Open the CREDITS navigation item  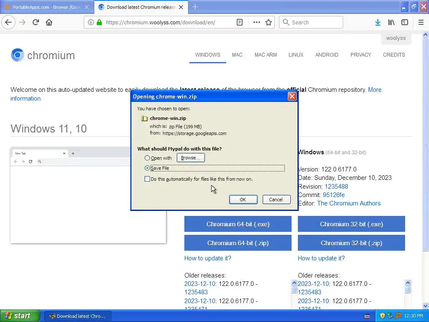pyautogui.click(x=394, y=55)
